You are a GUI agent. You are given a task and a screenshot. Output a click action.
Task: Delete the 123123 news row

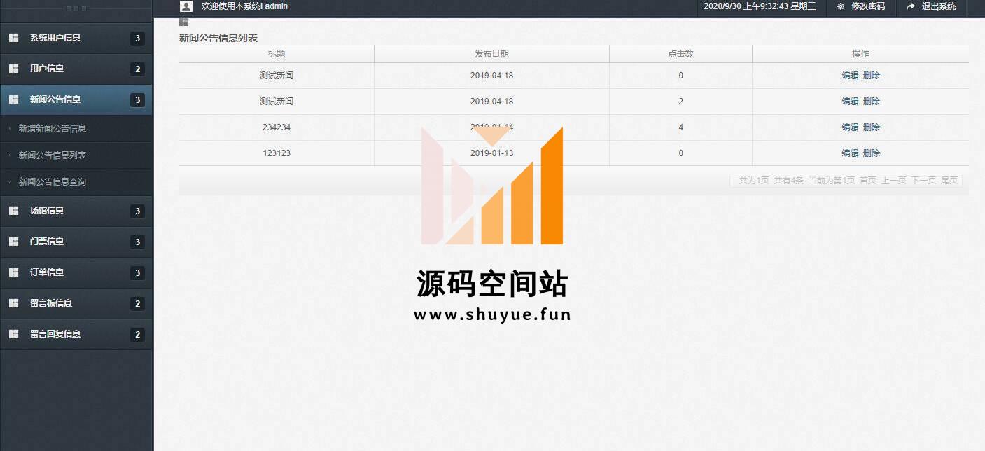point(872,153)
